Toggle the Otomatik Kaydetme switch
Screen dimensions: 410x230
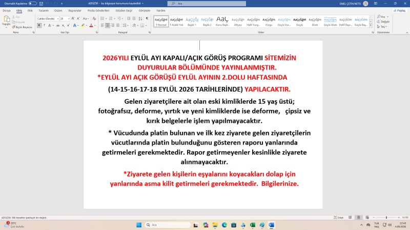point(32,4)
